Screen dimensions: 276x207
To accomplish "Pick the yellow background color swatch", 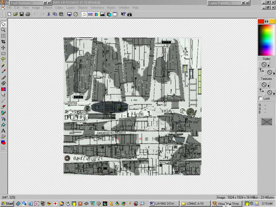I will 272,21.
